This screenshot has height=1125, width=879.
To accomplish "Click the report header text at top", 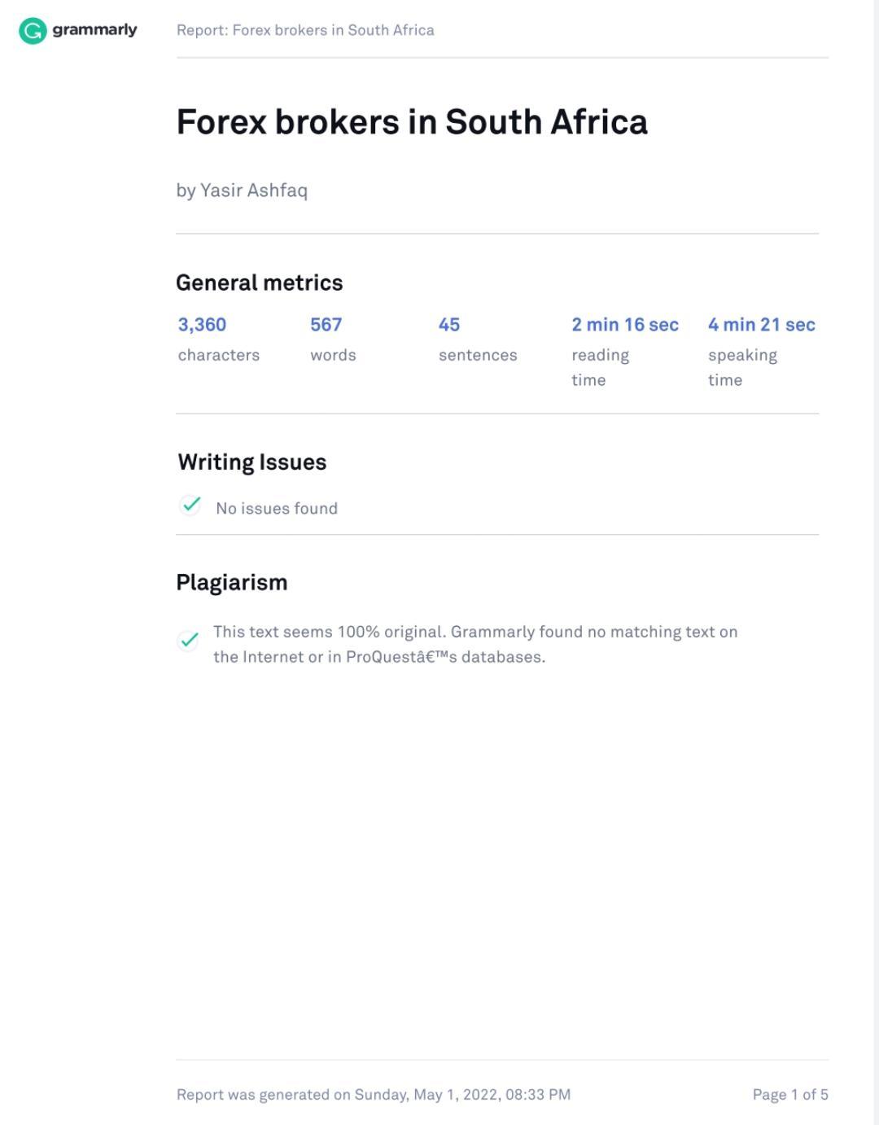I will 305,30.
